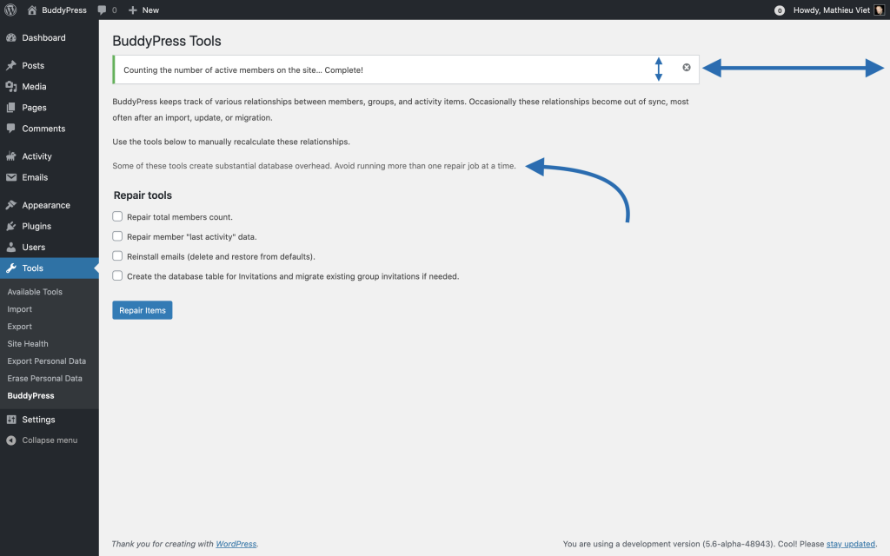This screenshot has width=890, height=556.
Task: Open Site Health under Tools
Action: 28,344
